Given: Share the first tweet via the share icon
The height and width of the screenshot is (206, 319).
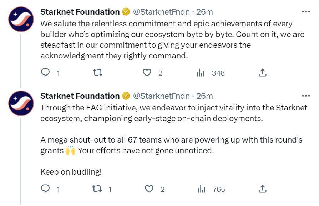Looking at the screenshot, I should (263, 73).
